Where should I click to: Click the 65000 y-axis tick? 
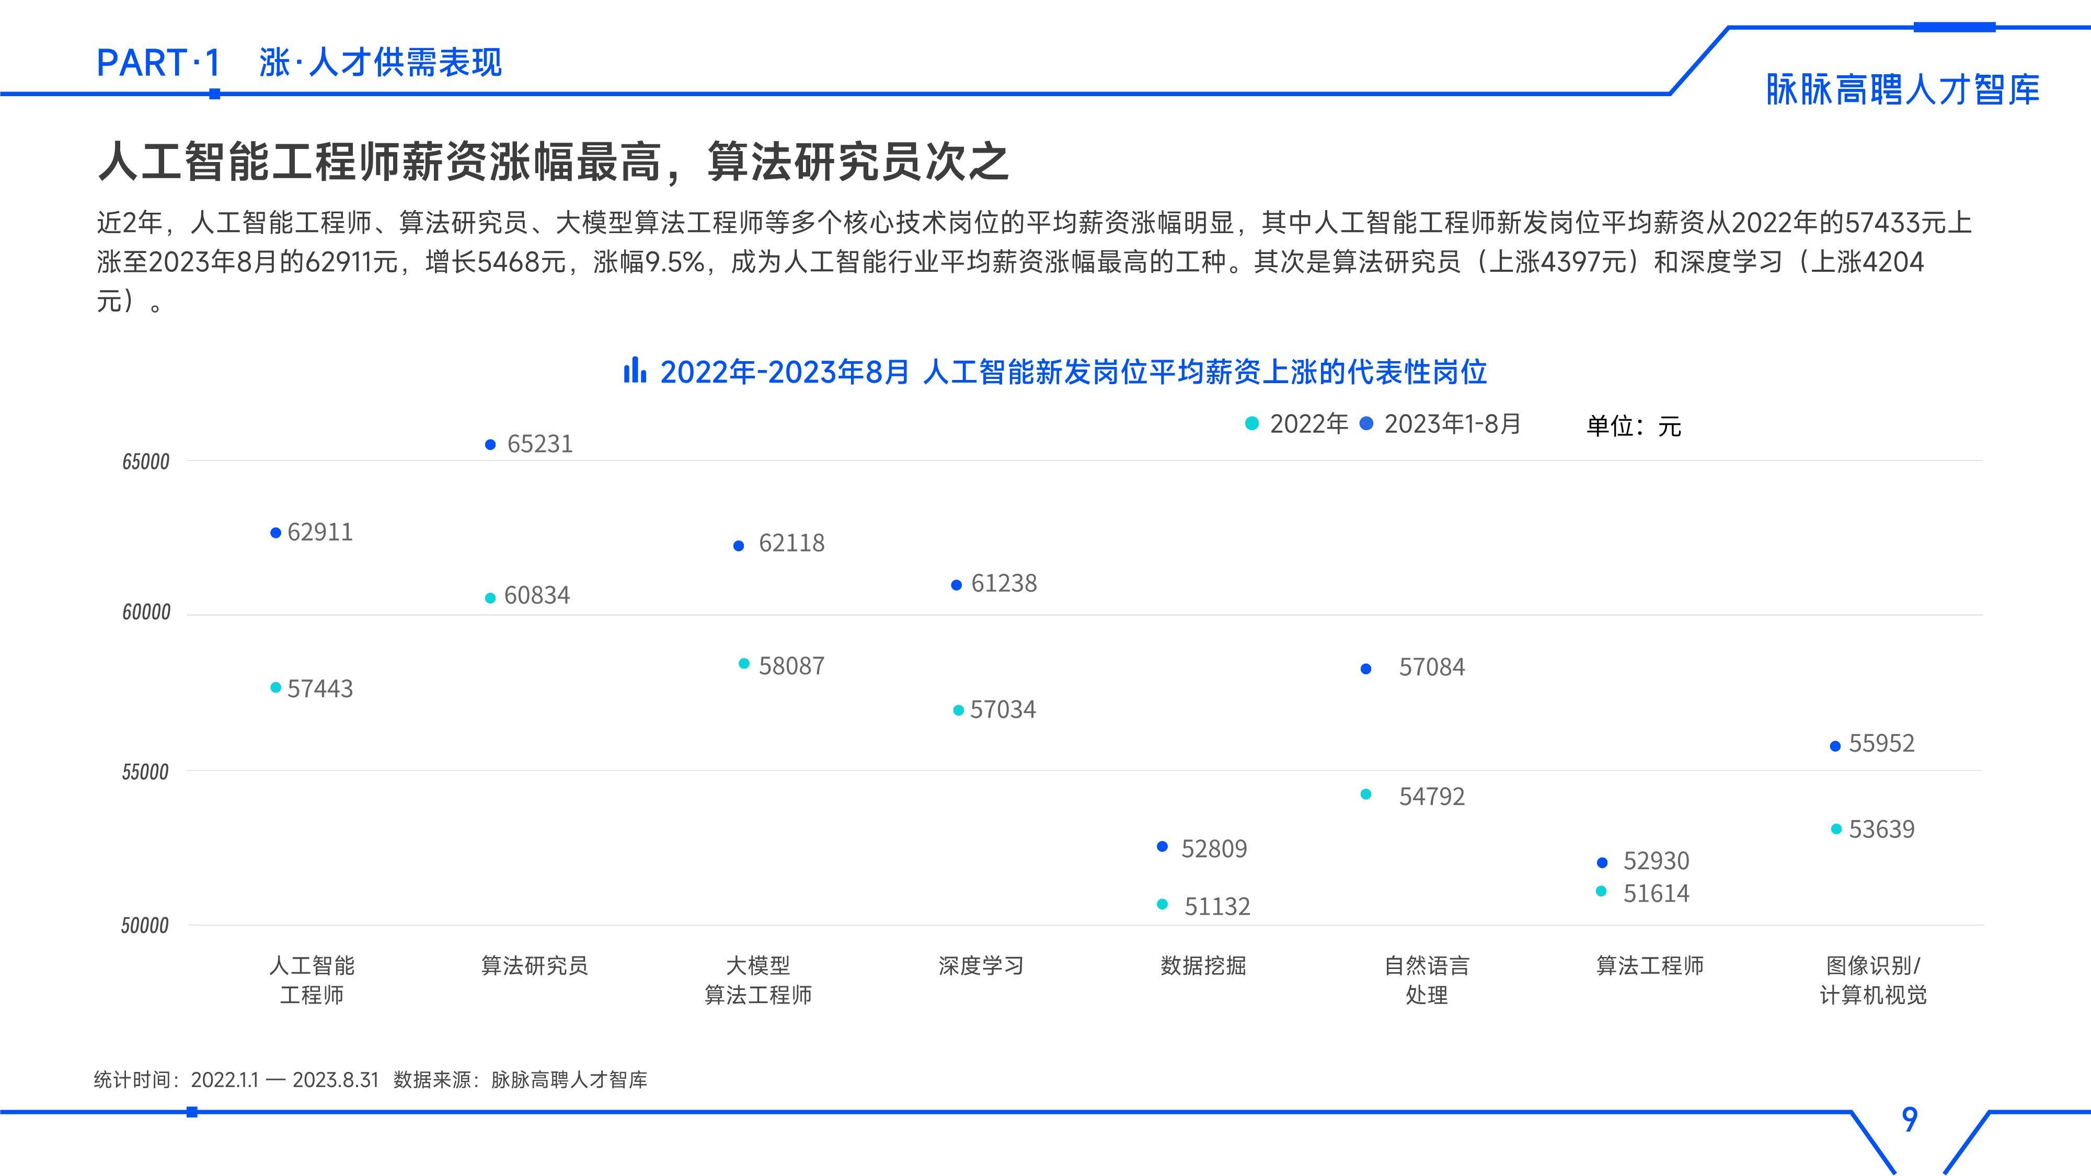(146, 462)
